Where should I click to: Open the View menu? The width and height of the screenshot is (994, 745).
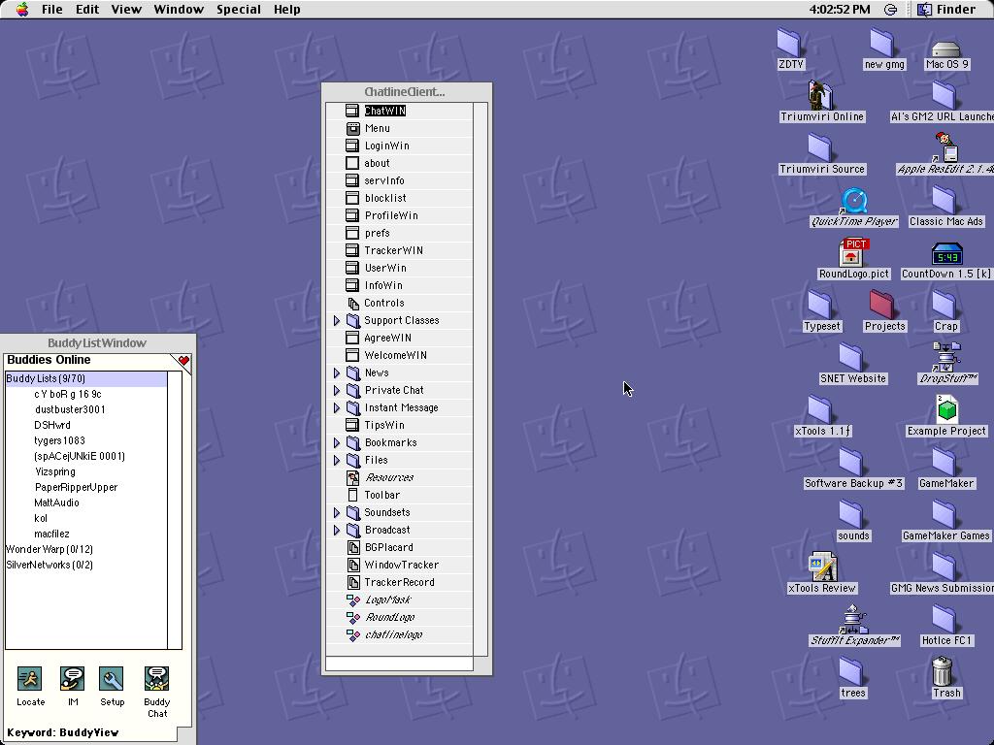126,10
